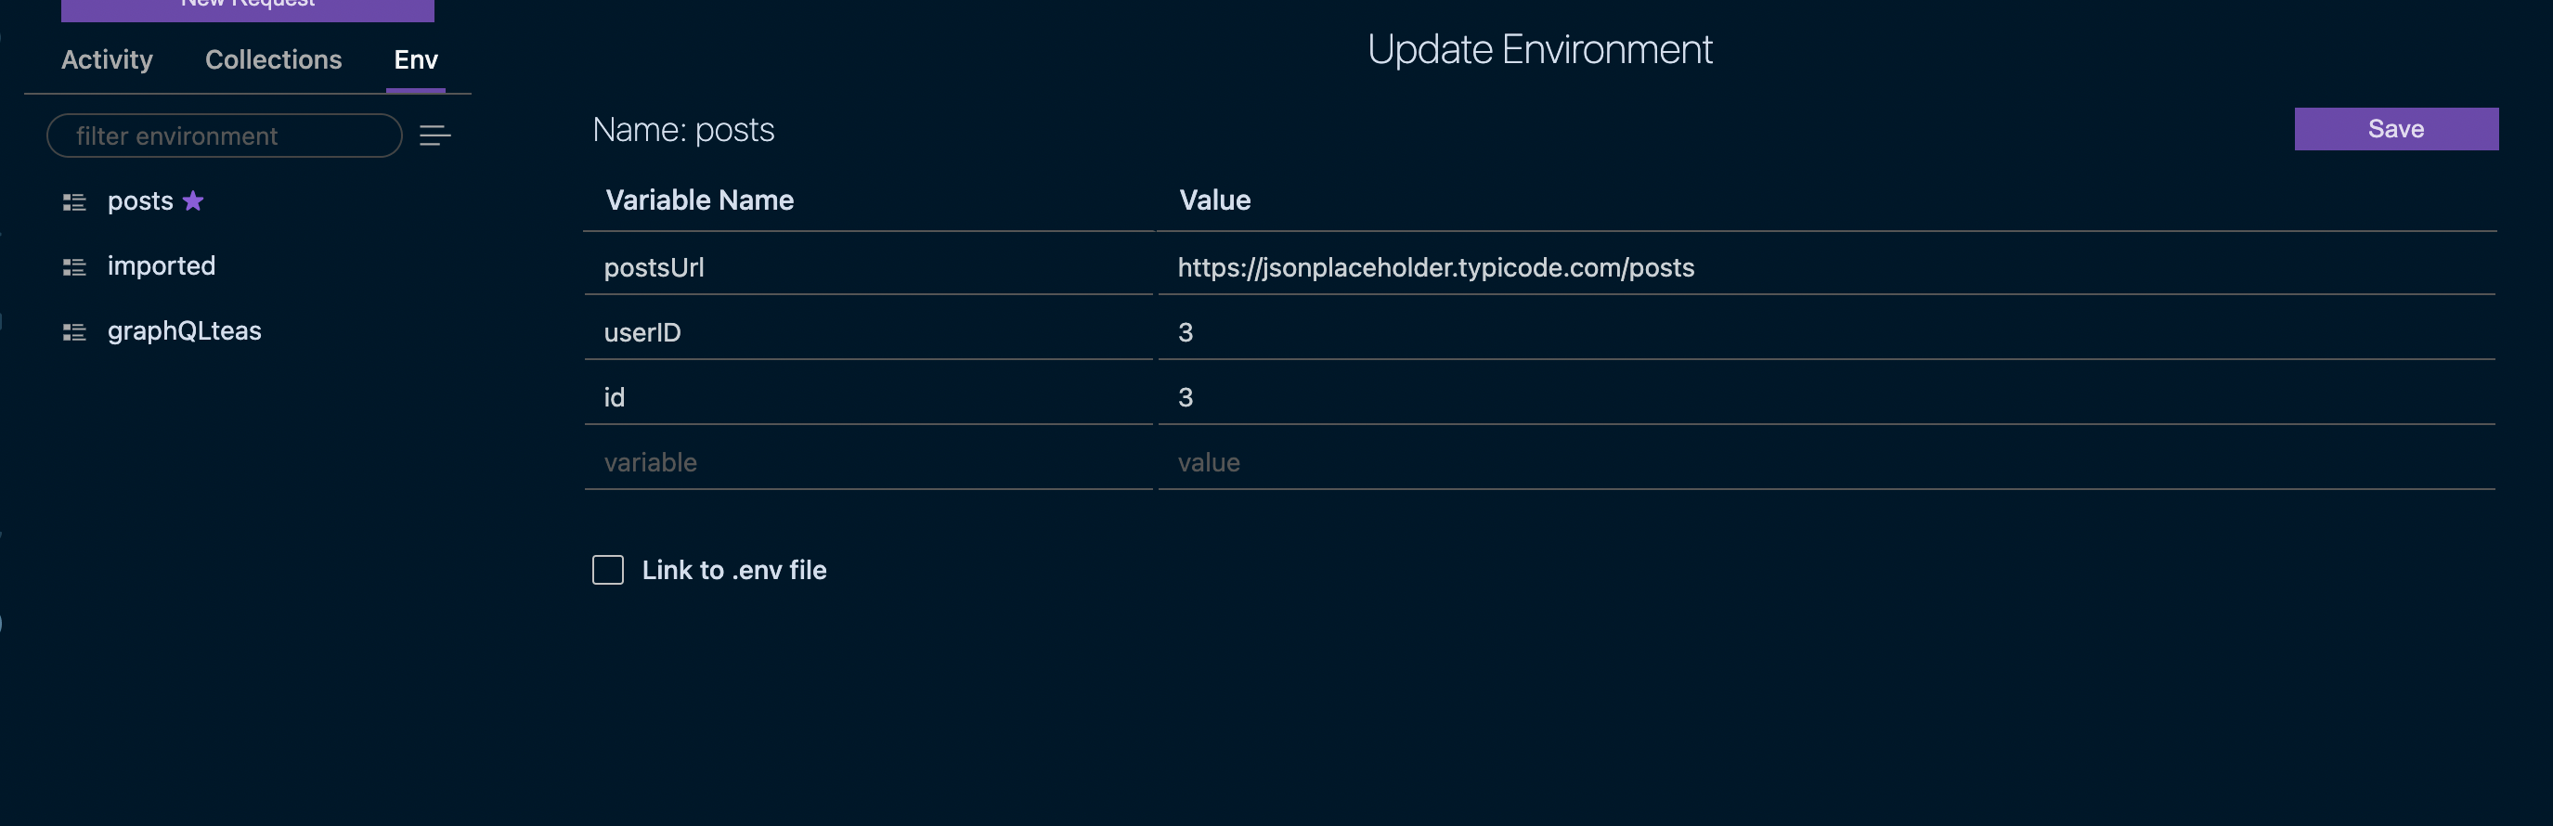Select the imported environment

162,265
